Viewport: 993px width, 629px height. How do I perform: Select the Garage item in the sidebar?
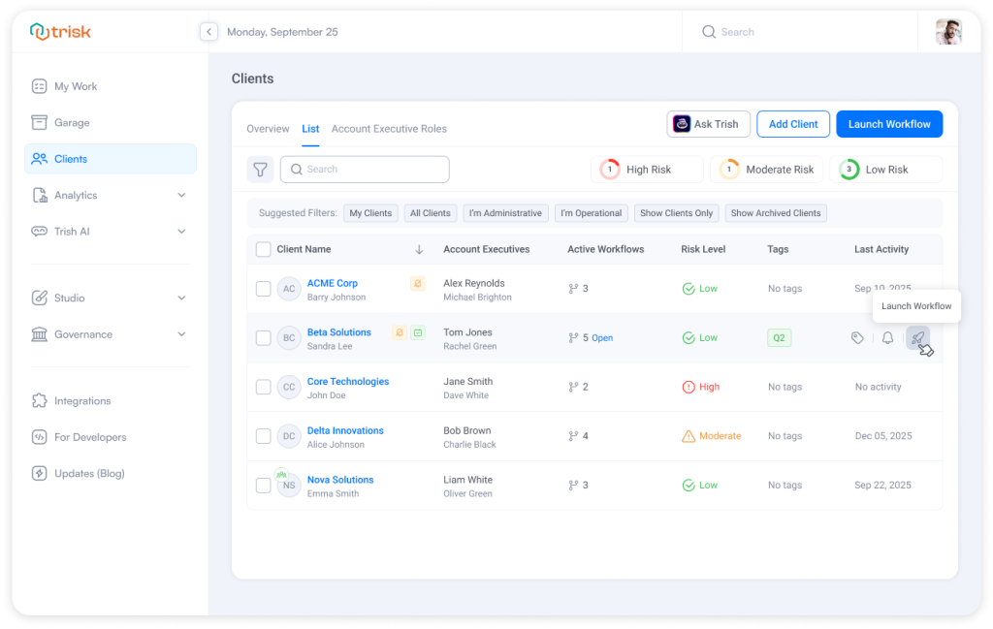pos(74,122)
